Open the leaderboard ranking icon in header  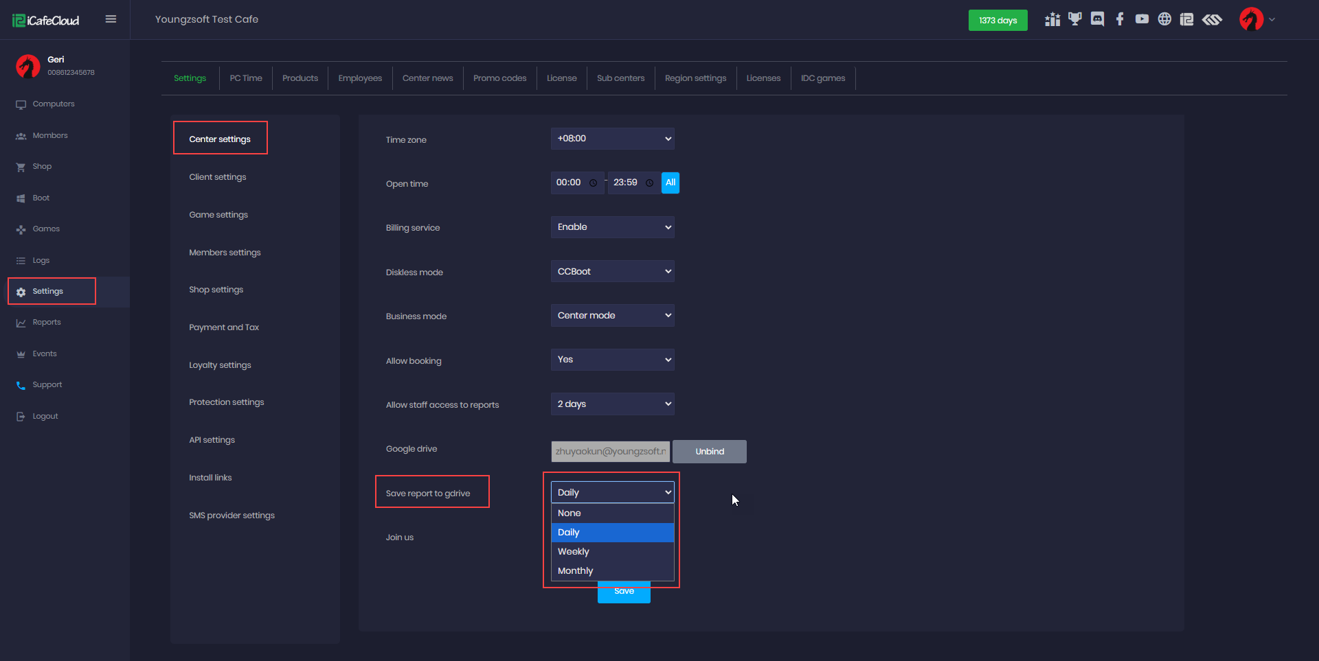(x=1052, y=20)
